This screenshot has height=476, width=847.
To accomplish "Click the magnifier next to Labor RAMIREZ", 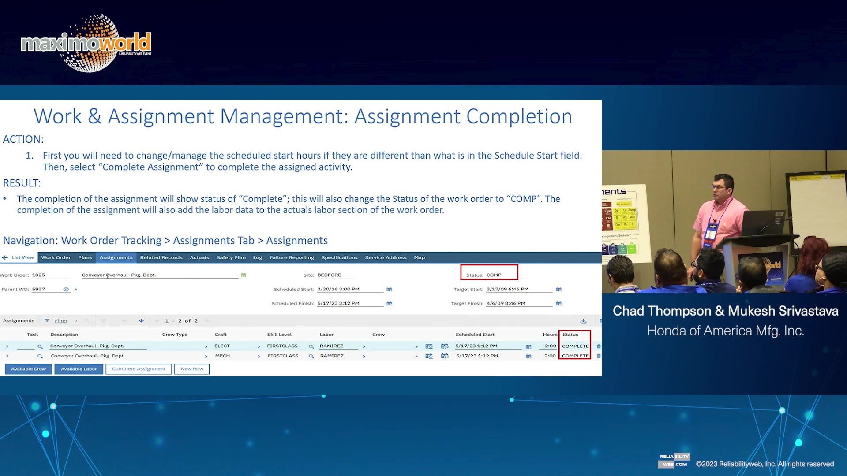I will click(x=311, y=346).
